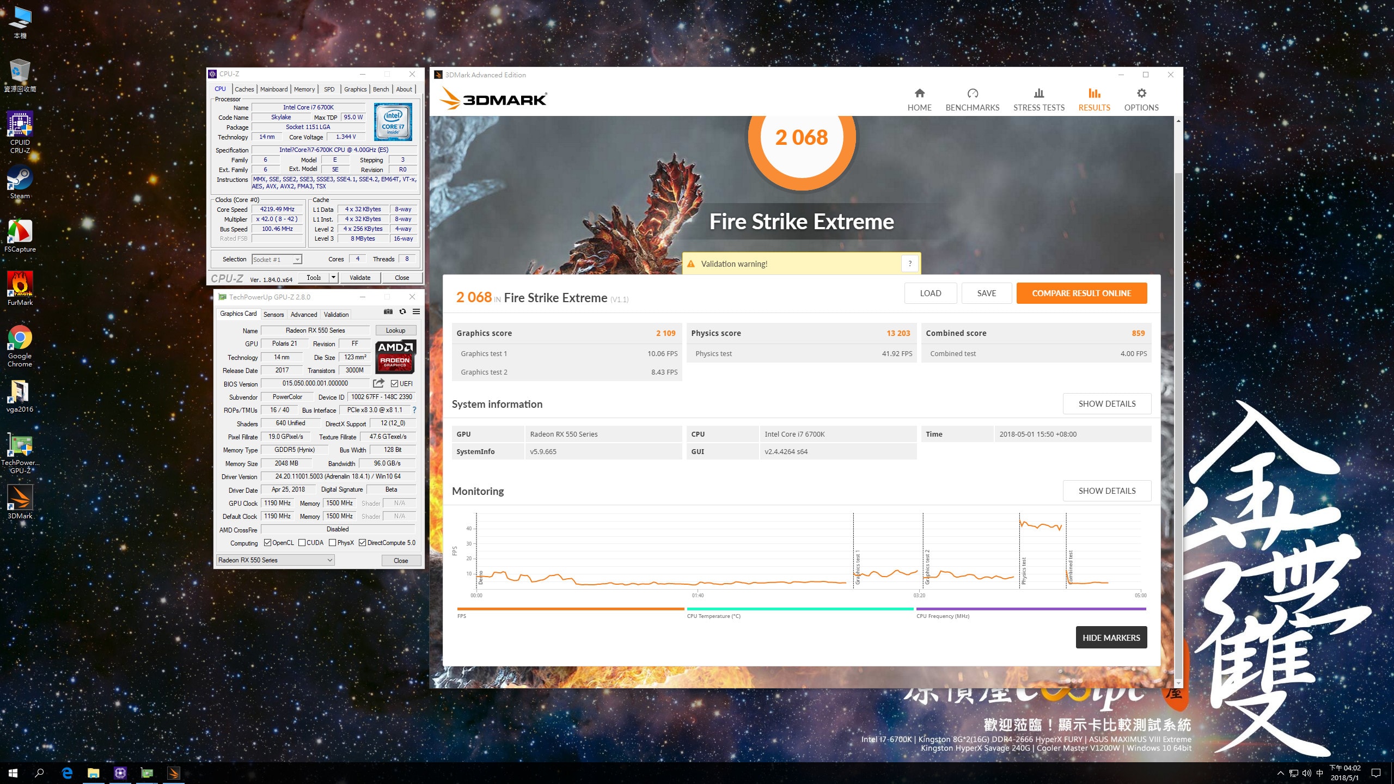Screen dimensions: 1394x784
Task: Open Sensors tab in GPU-Z
Action: tap(273, 315)
